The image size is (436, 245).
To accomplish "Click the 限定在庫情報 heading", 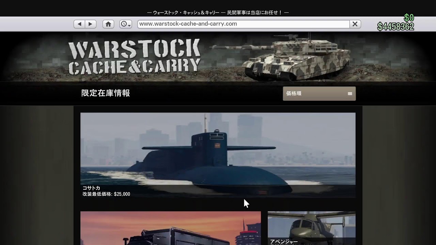I will 106,93.
